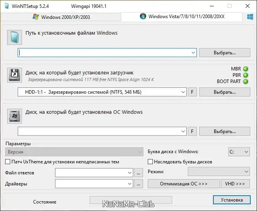257x211 pixels.
Task: Open the drive letter C: dropdown
Action: pos(239,152)
